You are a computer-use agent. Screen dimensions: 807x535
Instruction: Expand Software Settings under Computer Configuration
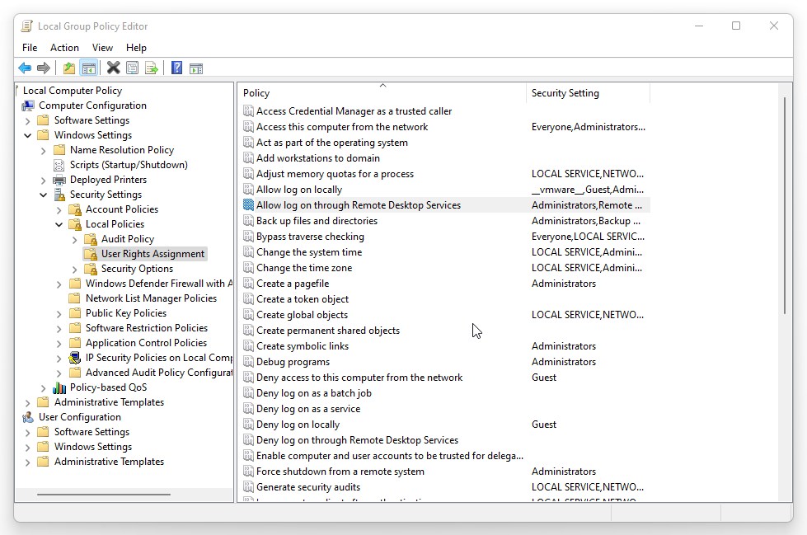(28, 121)
